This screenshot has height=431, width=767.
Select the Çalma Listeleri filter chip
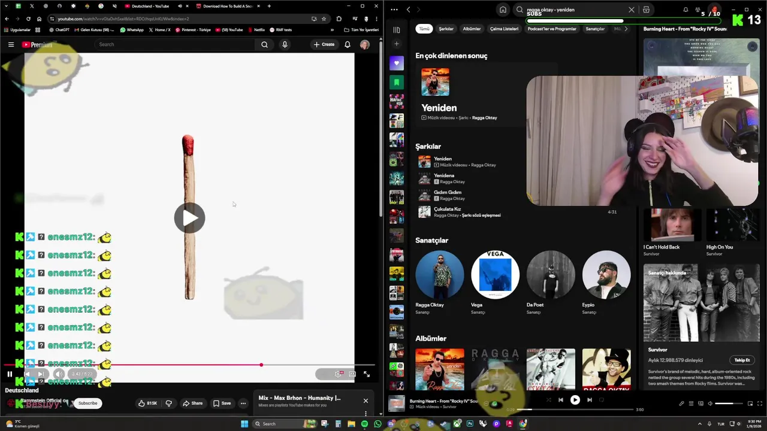[x=504, y=29]
